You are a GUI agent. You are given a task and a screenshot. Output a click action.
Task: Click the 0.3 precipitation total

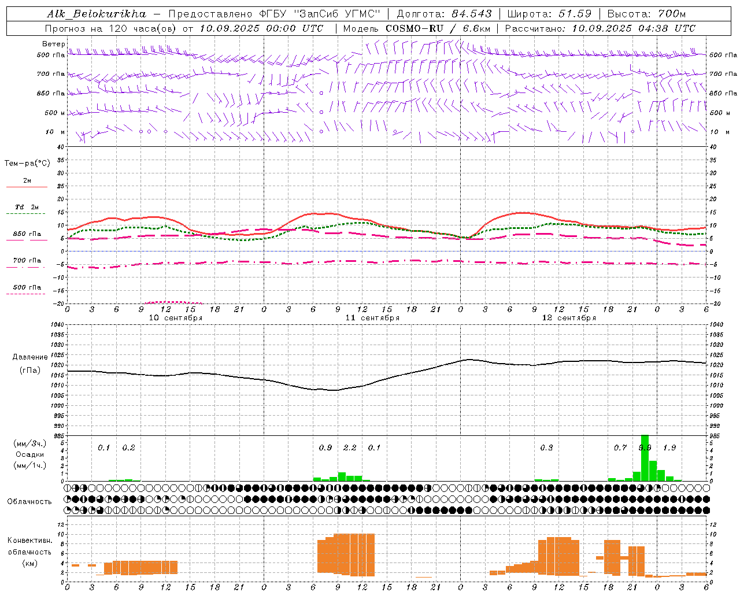(546, 448)
